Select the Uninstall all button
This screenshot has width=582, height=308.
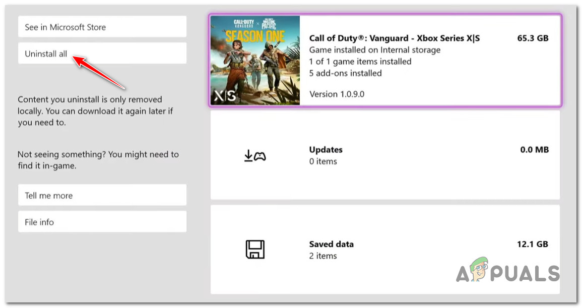coord(102,53)
